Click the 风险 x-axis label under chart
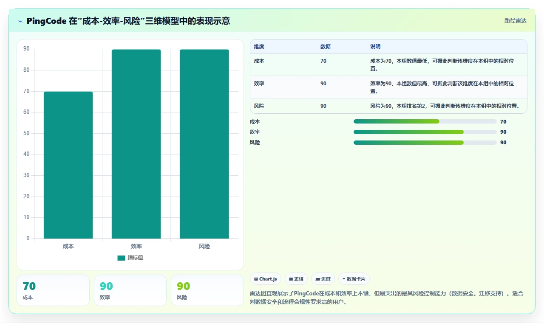 (204, 246)
